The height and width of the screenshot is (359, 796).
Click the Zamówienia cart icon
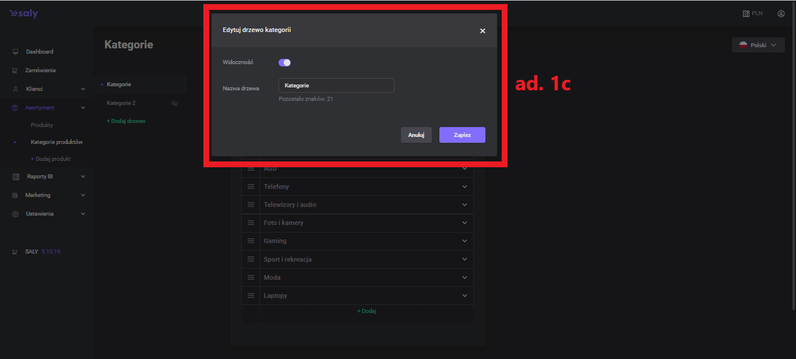(x=16, y=71)
